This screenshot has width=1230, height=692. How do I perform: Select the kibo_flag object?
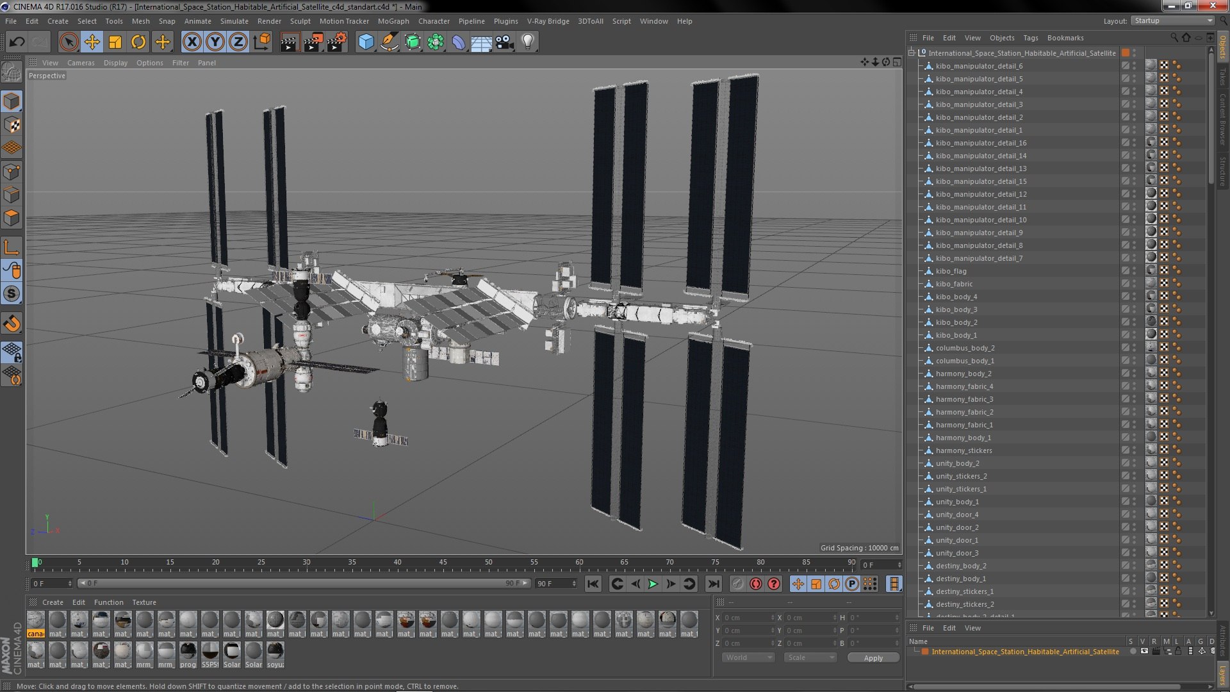(x=951, y=271)
